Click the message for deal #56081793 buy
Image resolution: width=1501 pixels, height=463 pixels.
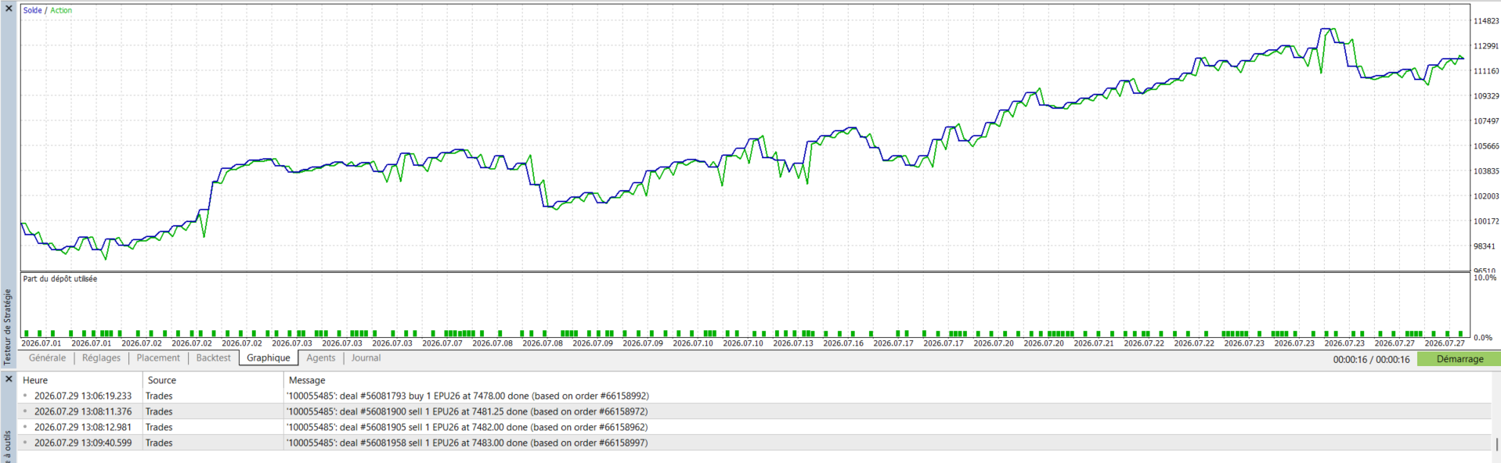[467, 396]
